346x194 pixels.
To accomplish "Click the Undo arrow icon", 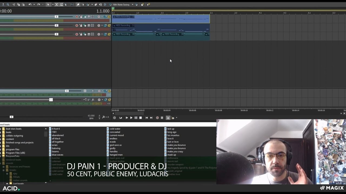I will pyautogui.click(x=30, y=5).
